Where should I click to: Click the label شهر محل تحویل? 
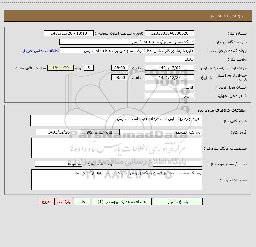(232, 96)
